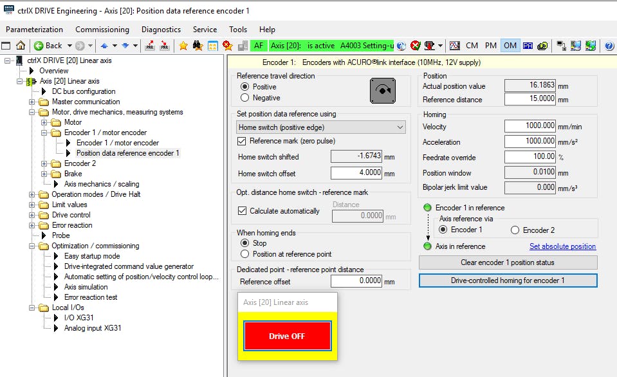Expand Master communication tree node
This screenshot has height=377, width=617.
(32, 102)
